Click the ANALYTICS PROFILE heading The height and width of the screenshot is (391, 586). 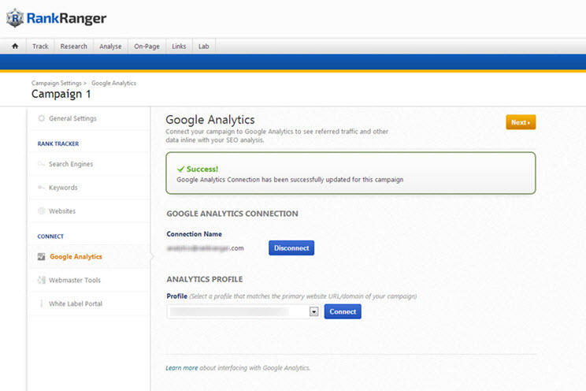tap(205, 280)
